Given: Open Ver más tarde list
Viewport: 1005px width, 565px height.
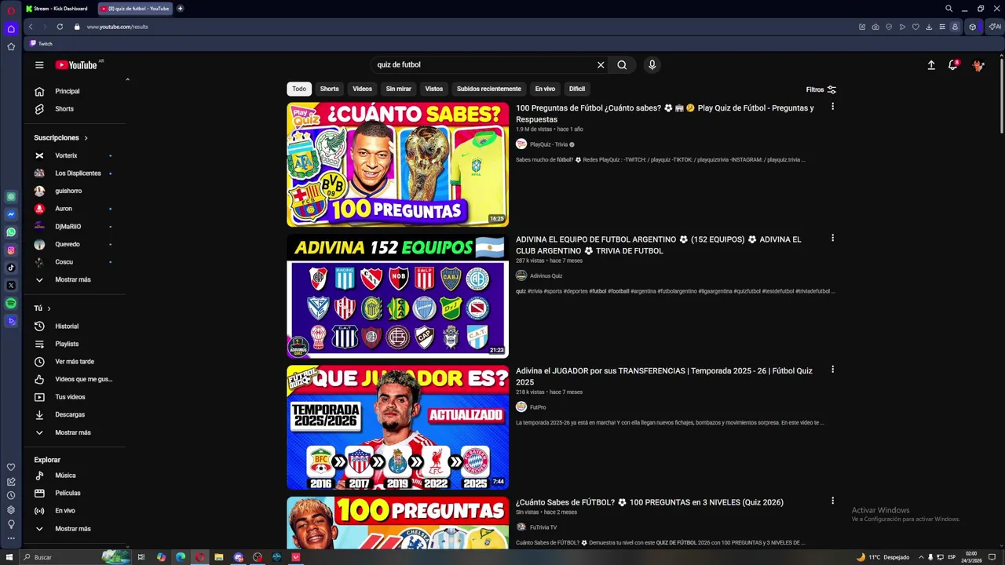Looking at the screenshot, I should pos(75,362).
